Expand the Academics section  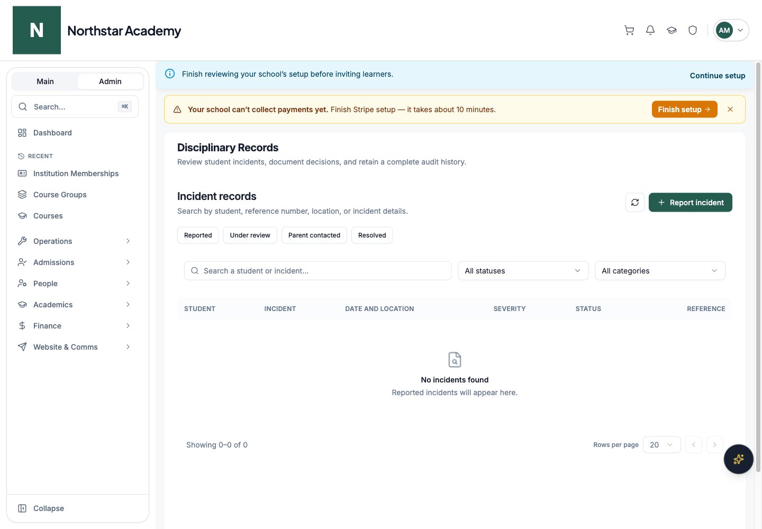tap(75, 305)
